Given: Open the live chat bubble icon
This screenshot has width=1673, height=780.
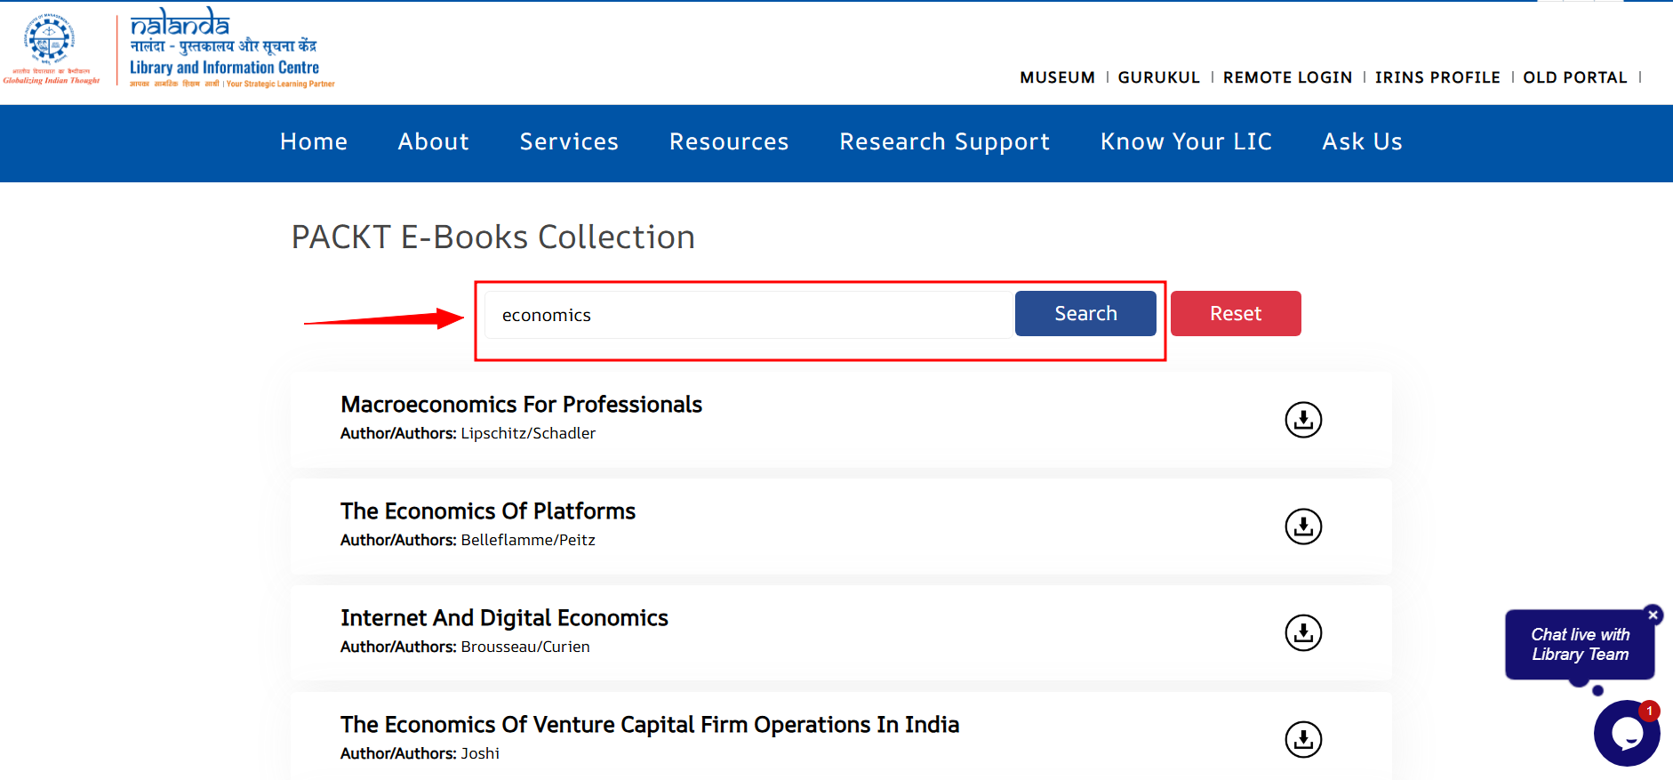Looking at the screenshot, I should (x=1626, y=734).
